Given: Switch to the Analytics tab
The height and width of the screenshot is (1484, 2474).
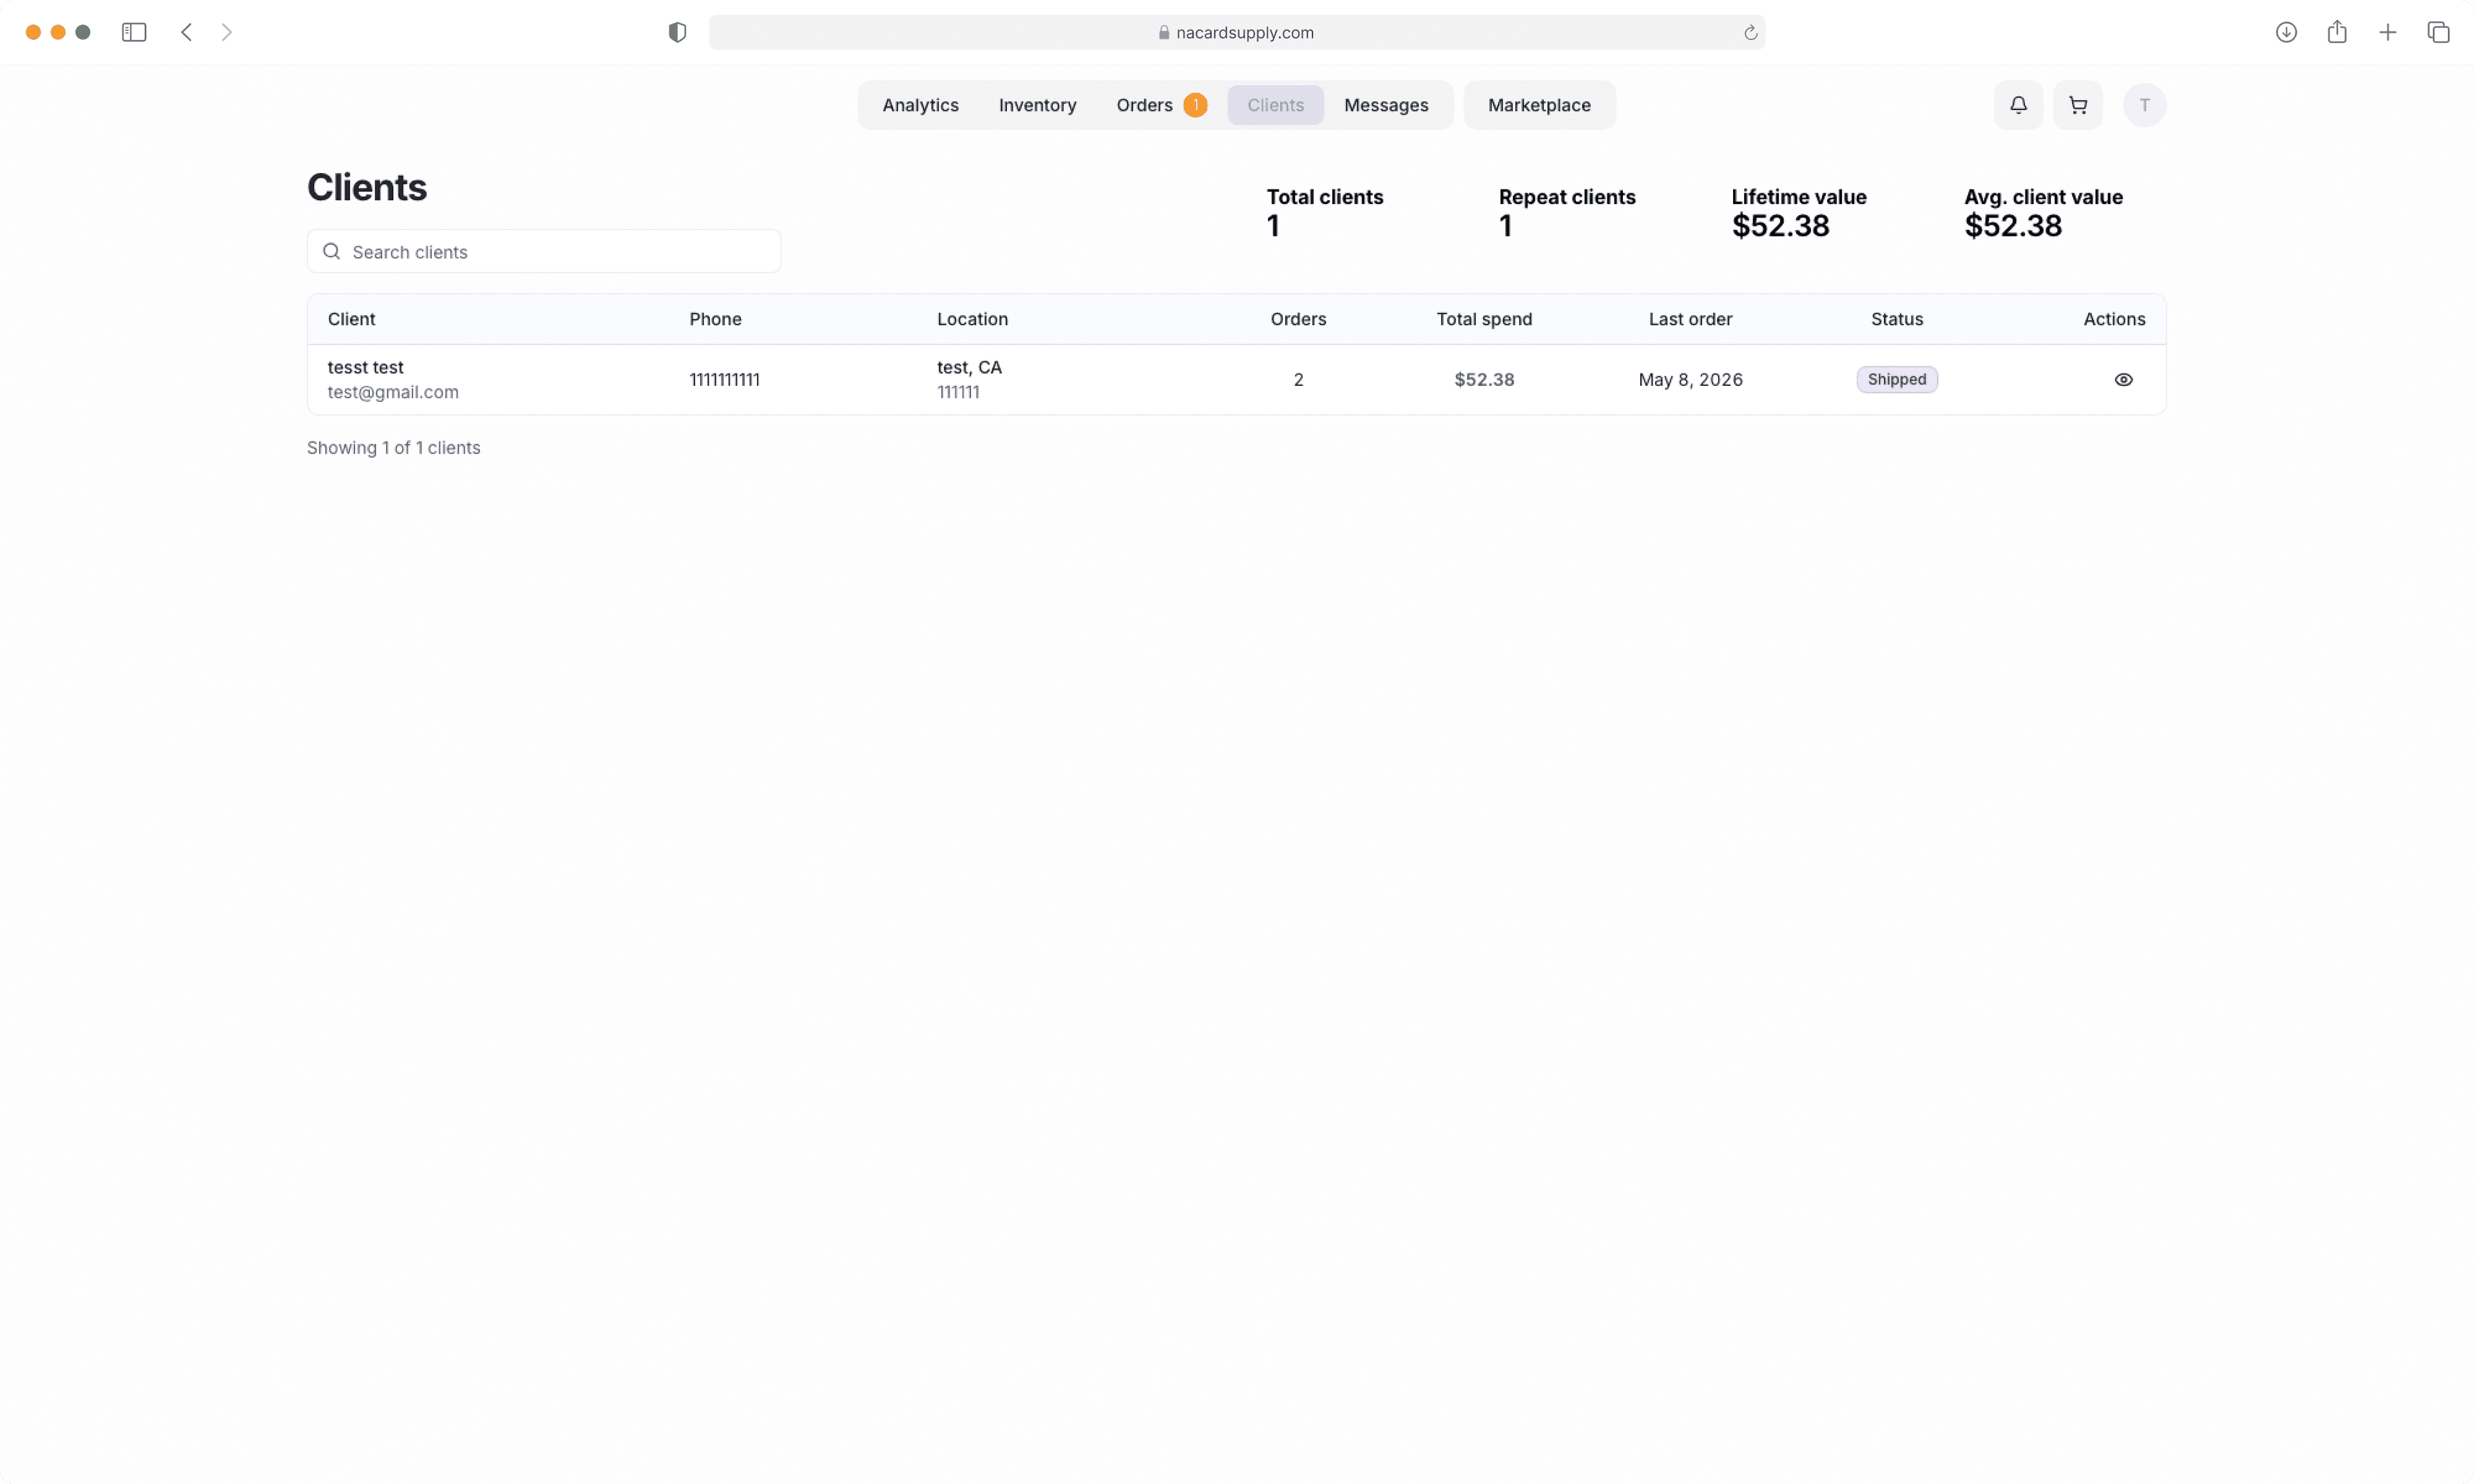Looking at the screenshot, I should (x=920, y=105).
